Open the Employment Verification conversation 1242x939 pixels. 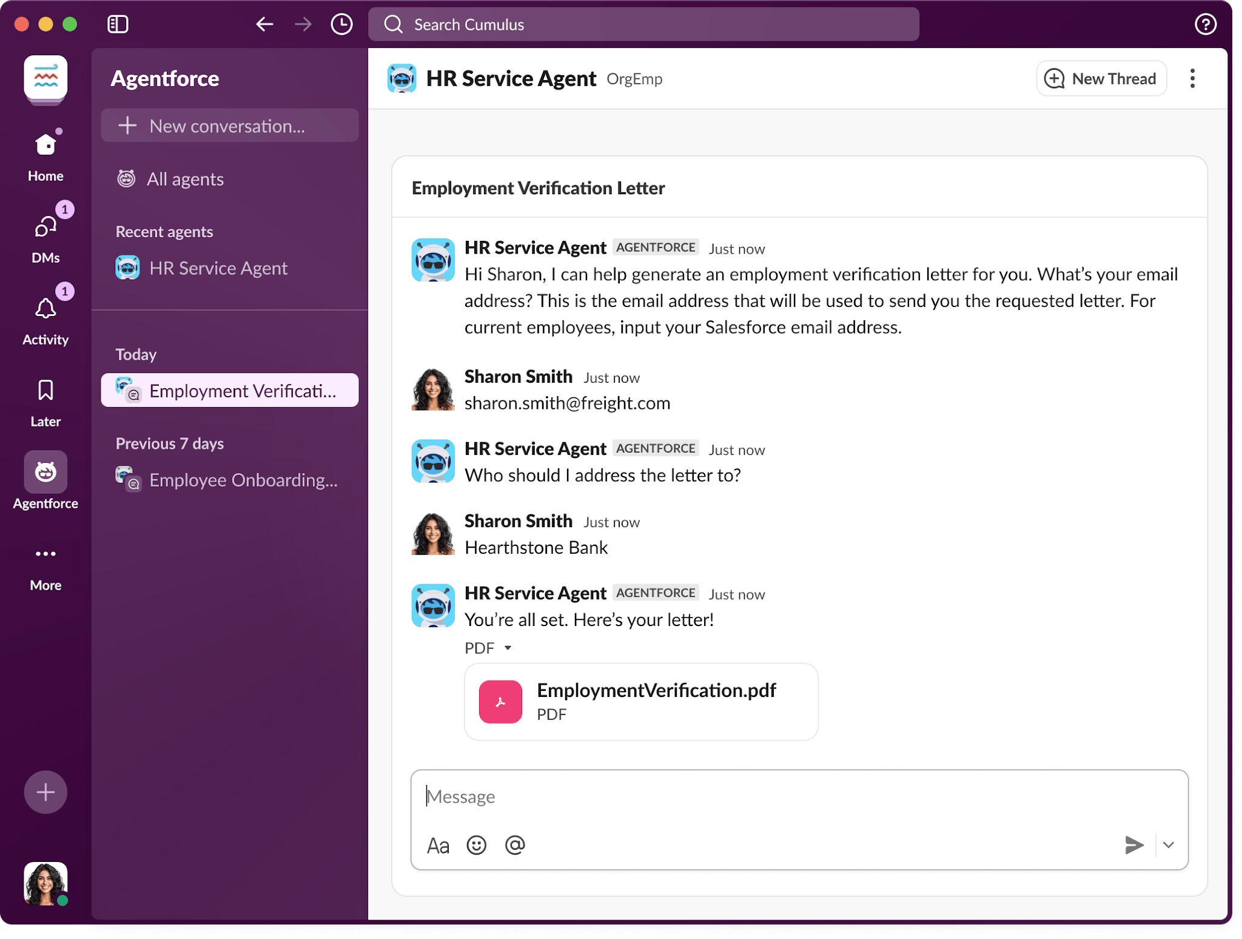[x=230, y=390]
